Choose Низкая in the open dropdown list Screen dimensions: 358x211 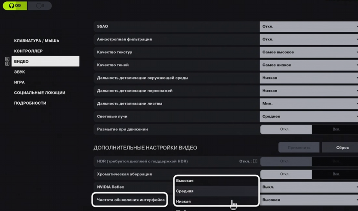(216, 202)
